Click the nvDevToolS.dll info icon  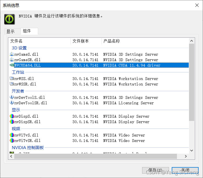[12, 97]
